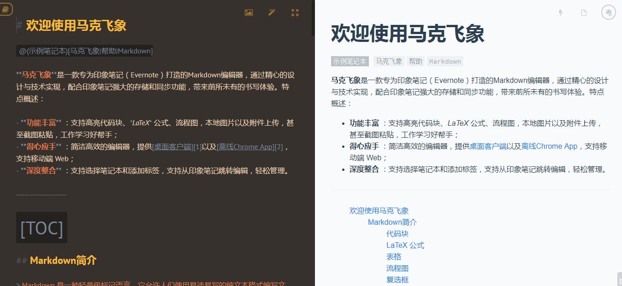Open the note list via the top-left pencil icon
The width and height of the screenshot is (622, 286).
pyautogui.click(x=6, y=9)
